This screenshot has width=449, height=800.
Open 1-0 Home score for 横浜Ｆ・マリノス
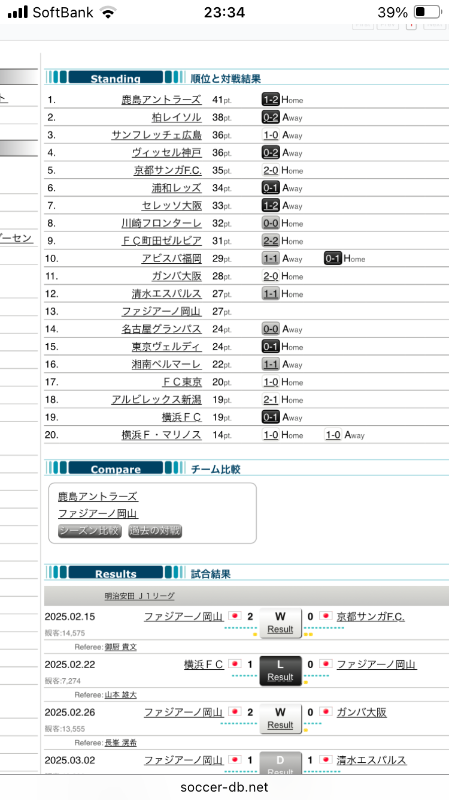271,436
